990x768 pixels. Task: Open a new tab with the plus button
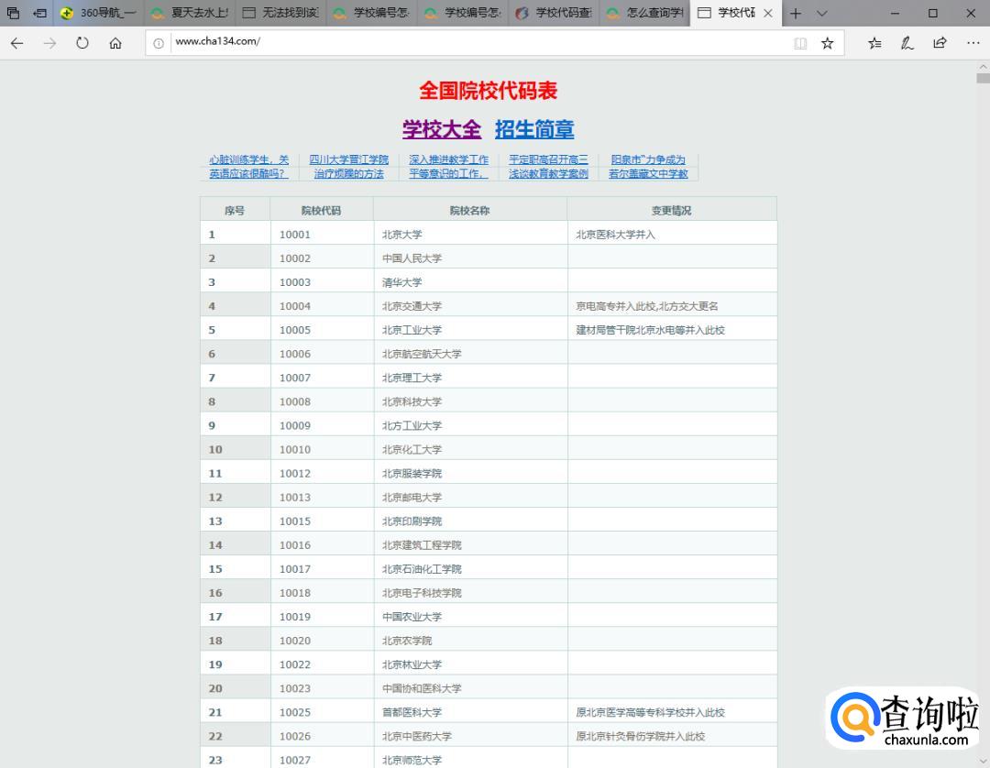click(x=796, y=13)
